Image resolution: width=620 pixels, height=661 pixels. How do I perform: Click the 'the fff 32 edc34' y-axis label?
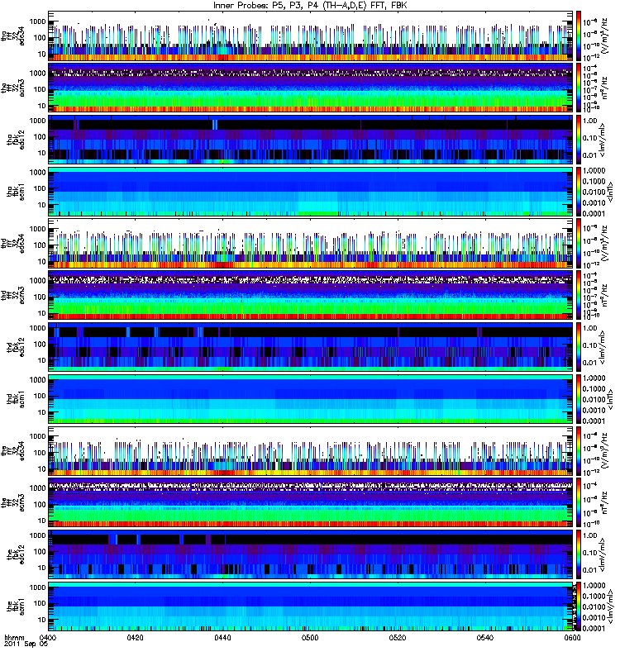[13, 451]
